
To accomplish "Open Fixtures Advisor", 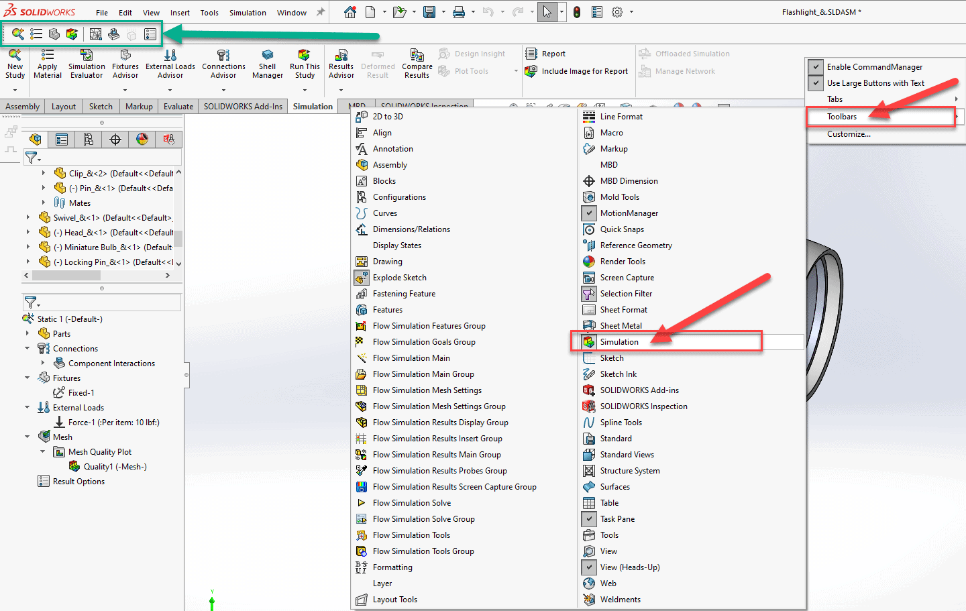I will 125,64.
